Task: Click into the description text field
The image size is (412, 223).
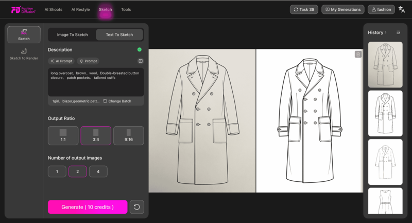Action: pos(96,82)
